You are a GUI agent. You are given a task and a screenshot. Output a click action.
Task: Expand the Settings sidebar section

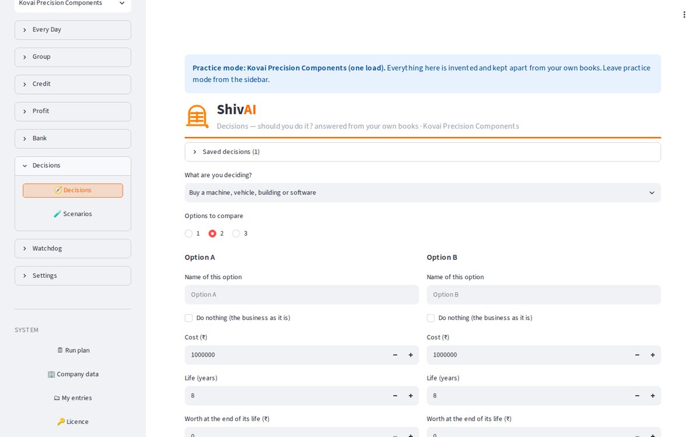[x=73, y=276]
